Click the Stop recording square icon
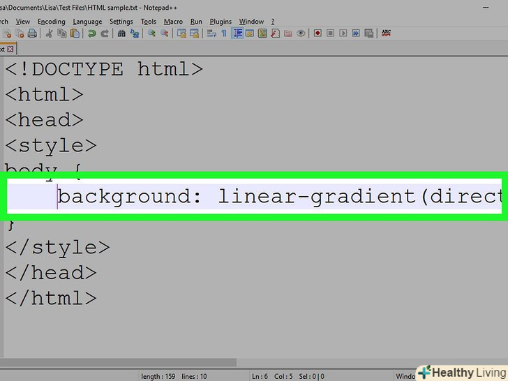The width and height of the screenshot is (508, 381). [x=330, y=33]
